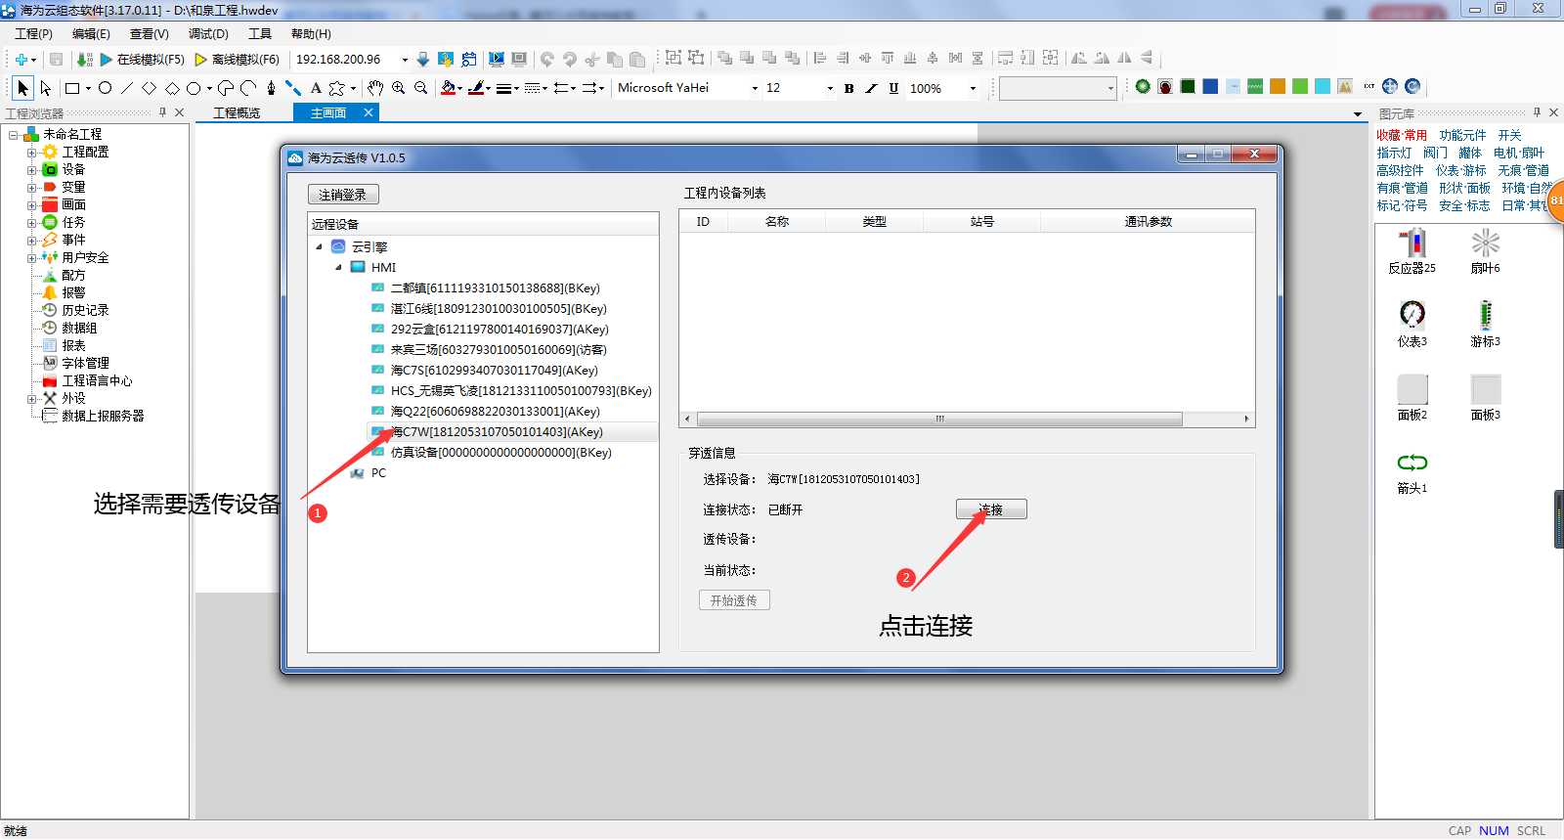The width and height of the screenshot is (1564, 840).
Task: Switch to the 工程概览 tab
Action: click(x=237, y=113)
